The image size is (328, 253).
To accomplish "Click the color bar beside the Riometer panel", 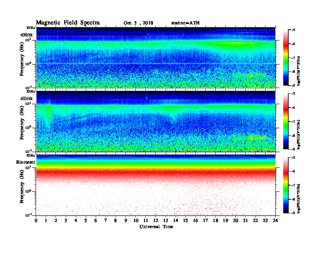I will point(286,185).
